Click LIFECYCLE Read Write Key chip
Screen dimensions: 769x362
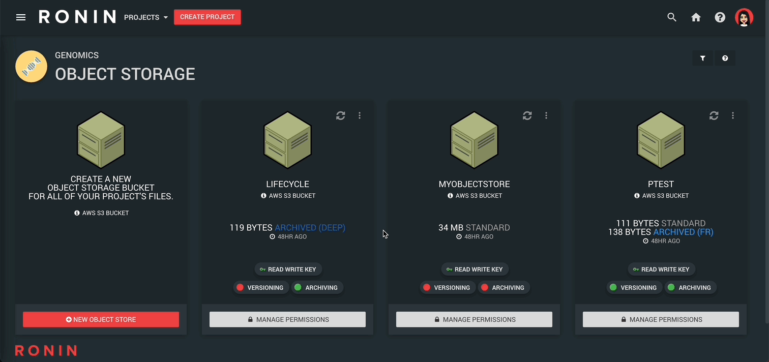pos(288,269)
